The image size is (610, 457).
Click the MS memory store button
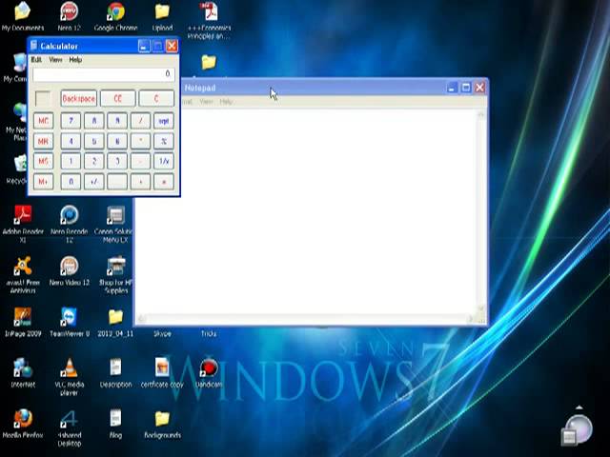point(43,161)
